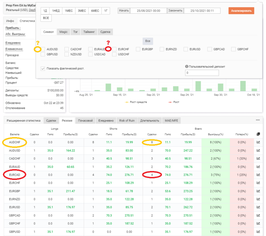
Task: Open chart icon for AUDCHF row
Action: [x=258, y=142]
